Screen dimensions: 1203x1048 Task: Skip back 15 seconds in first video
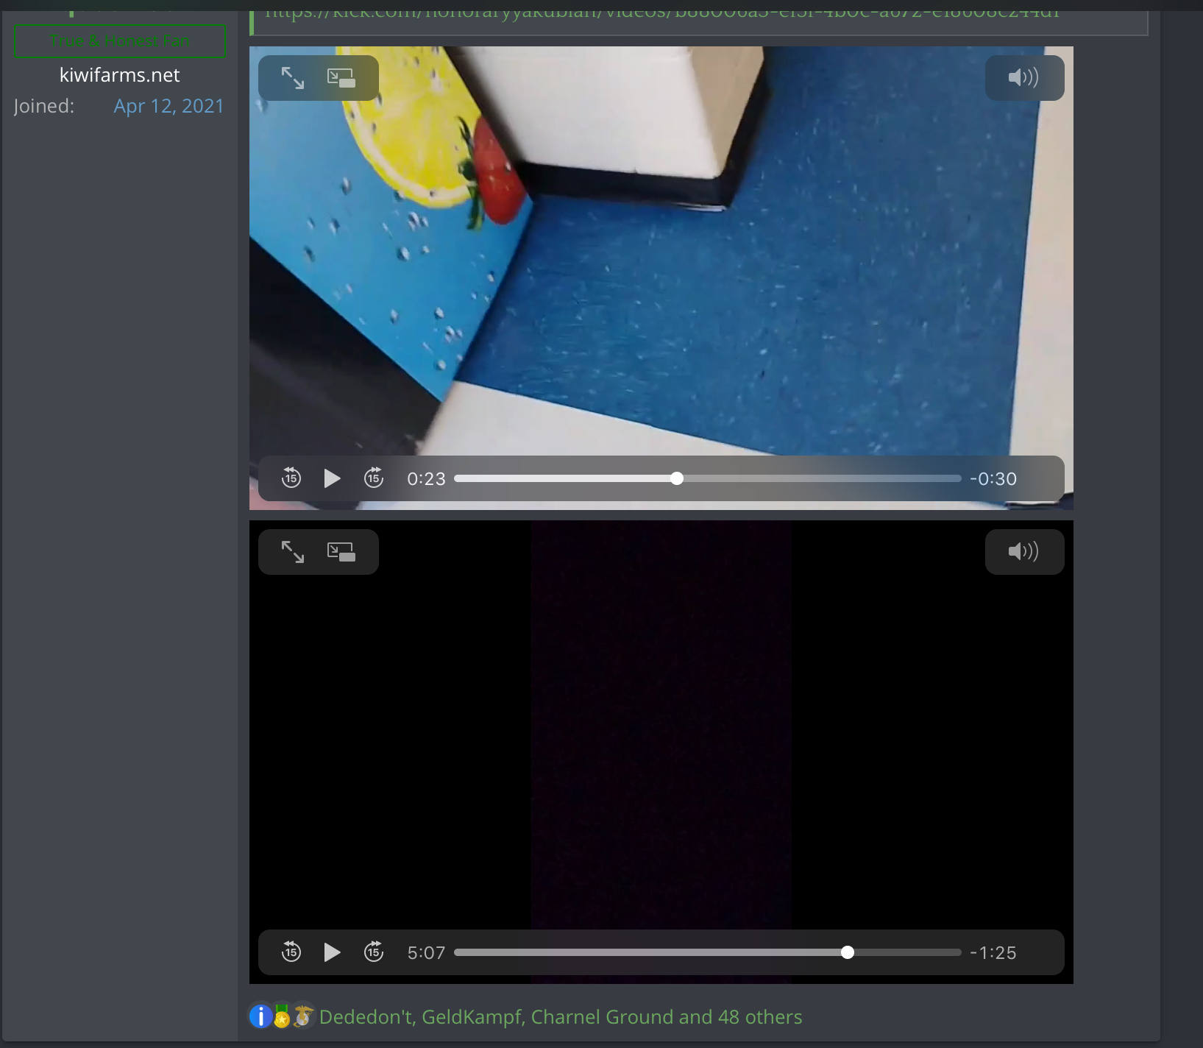coord(291,478)
